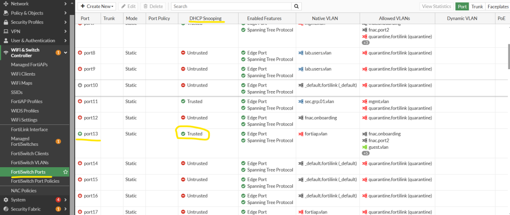Open the FortiSwitch Clients page
Image resolution: width=510 pixels, height=215 pixels.
point(30,153)
